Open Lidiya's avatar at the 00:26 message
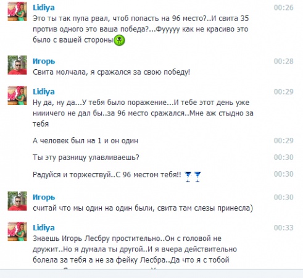Image resolution: width=303 pixels, height=278 pixels. (17, 11)
